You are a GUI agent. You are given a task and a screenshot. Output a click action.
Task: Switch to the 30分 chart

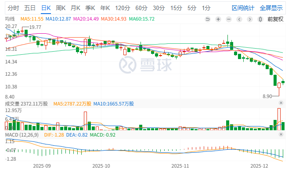coord(159,8)
